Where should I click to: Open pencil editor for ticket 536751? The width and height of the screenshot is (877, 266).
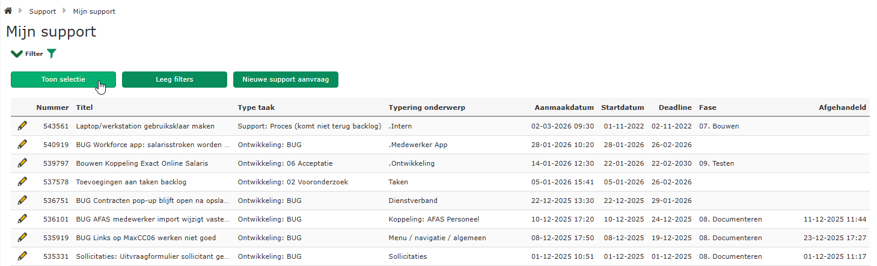point(22,200)
